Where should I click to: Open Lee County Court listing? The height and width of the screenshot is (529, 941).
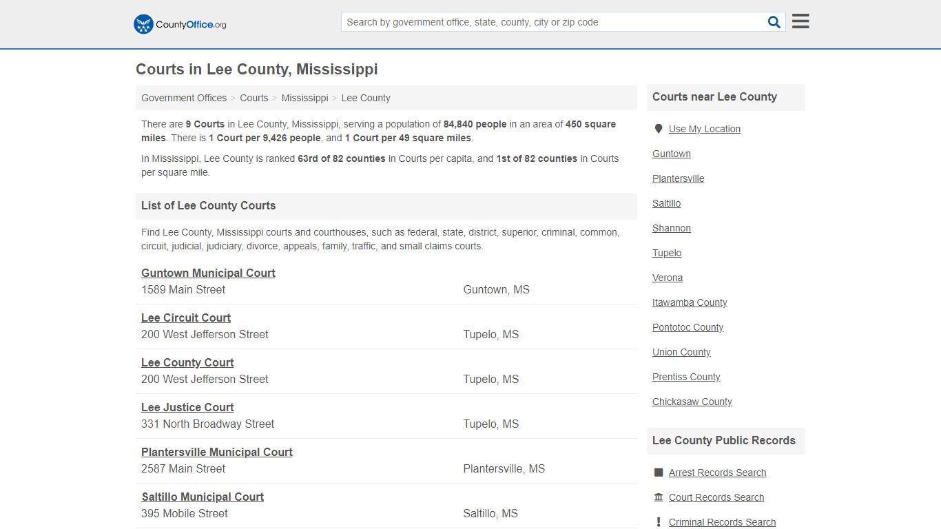(x=187, y=362)
